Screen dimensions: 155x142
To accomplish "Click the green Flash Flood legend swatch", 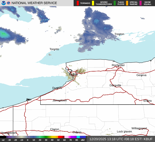I will tap(115, 3).
